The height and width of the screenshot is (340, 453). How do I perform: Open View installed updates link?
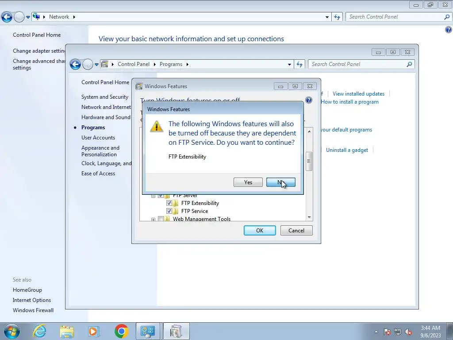point(358,94)
